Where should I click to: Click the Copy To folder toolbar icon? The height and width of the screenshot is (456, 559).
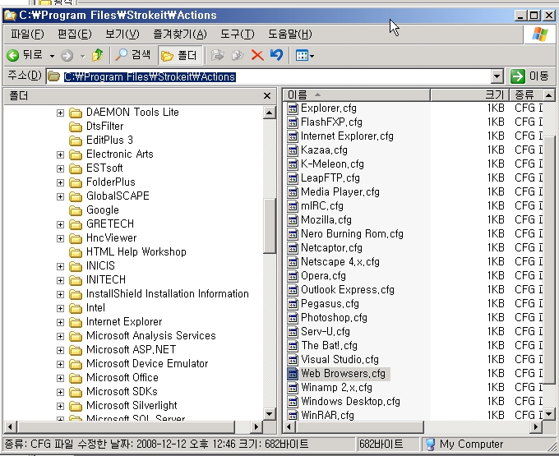coord(238,55)
